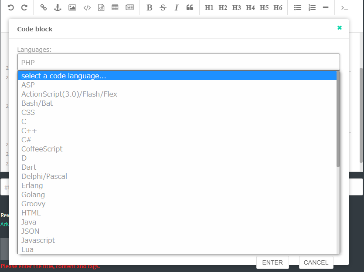Pick HTML as the code language
Viewport: 364px width, 272px height.
coord(177,213)
